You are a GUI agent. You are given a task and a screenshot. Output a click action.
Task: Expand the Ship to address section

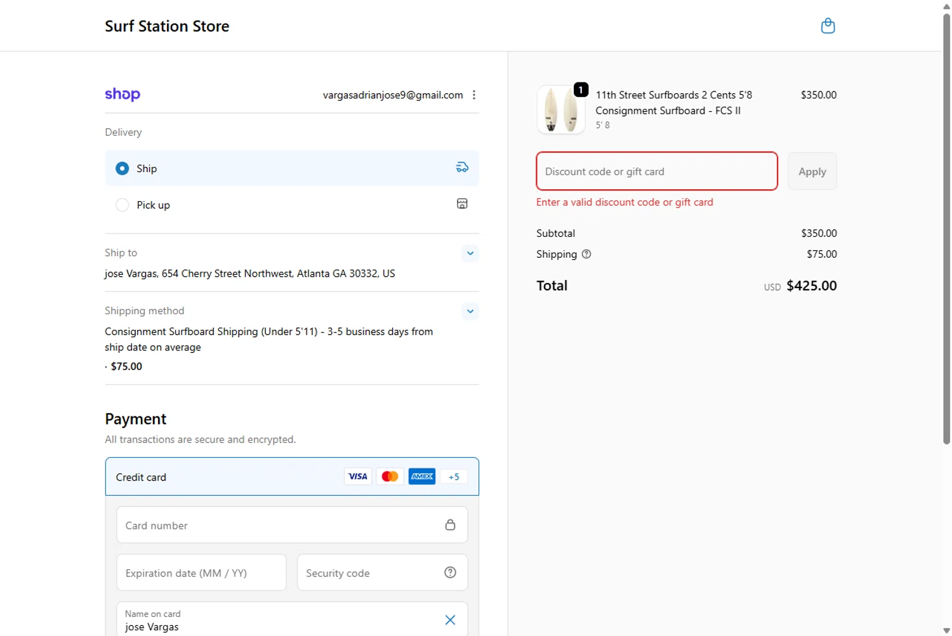pos(470,253)
